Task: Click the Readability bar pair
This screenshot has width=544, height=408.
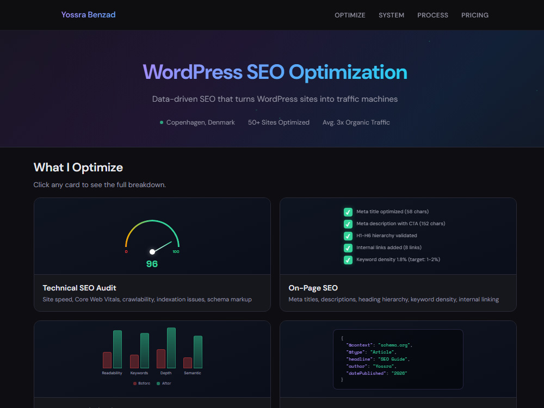Action: [x=112, y=349]
